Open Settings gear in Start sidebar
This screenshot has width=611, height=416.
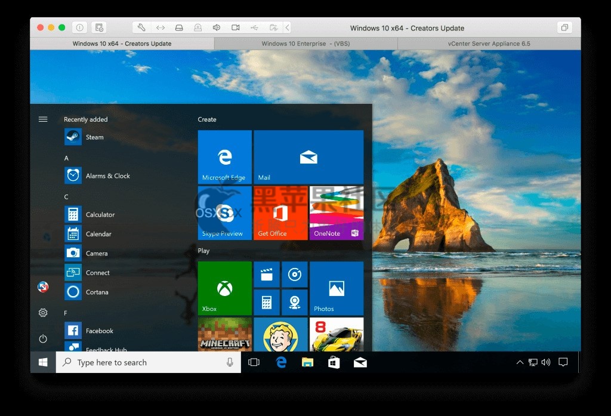coord(43,313)
